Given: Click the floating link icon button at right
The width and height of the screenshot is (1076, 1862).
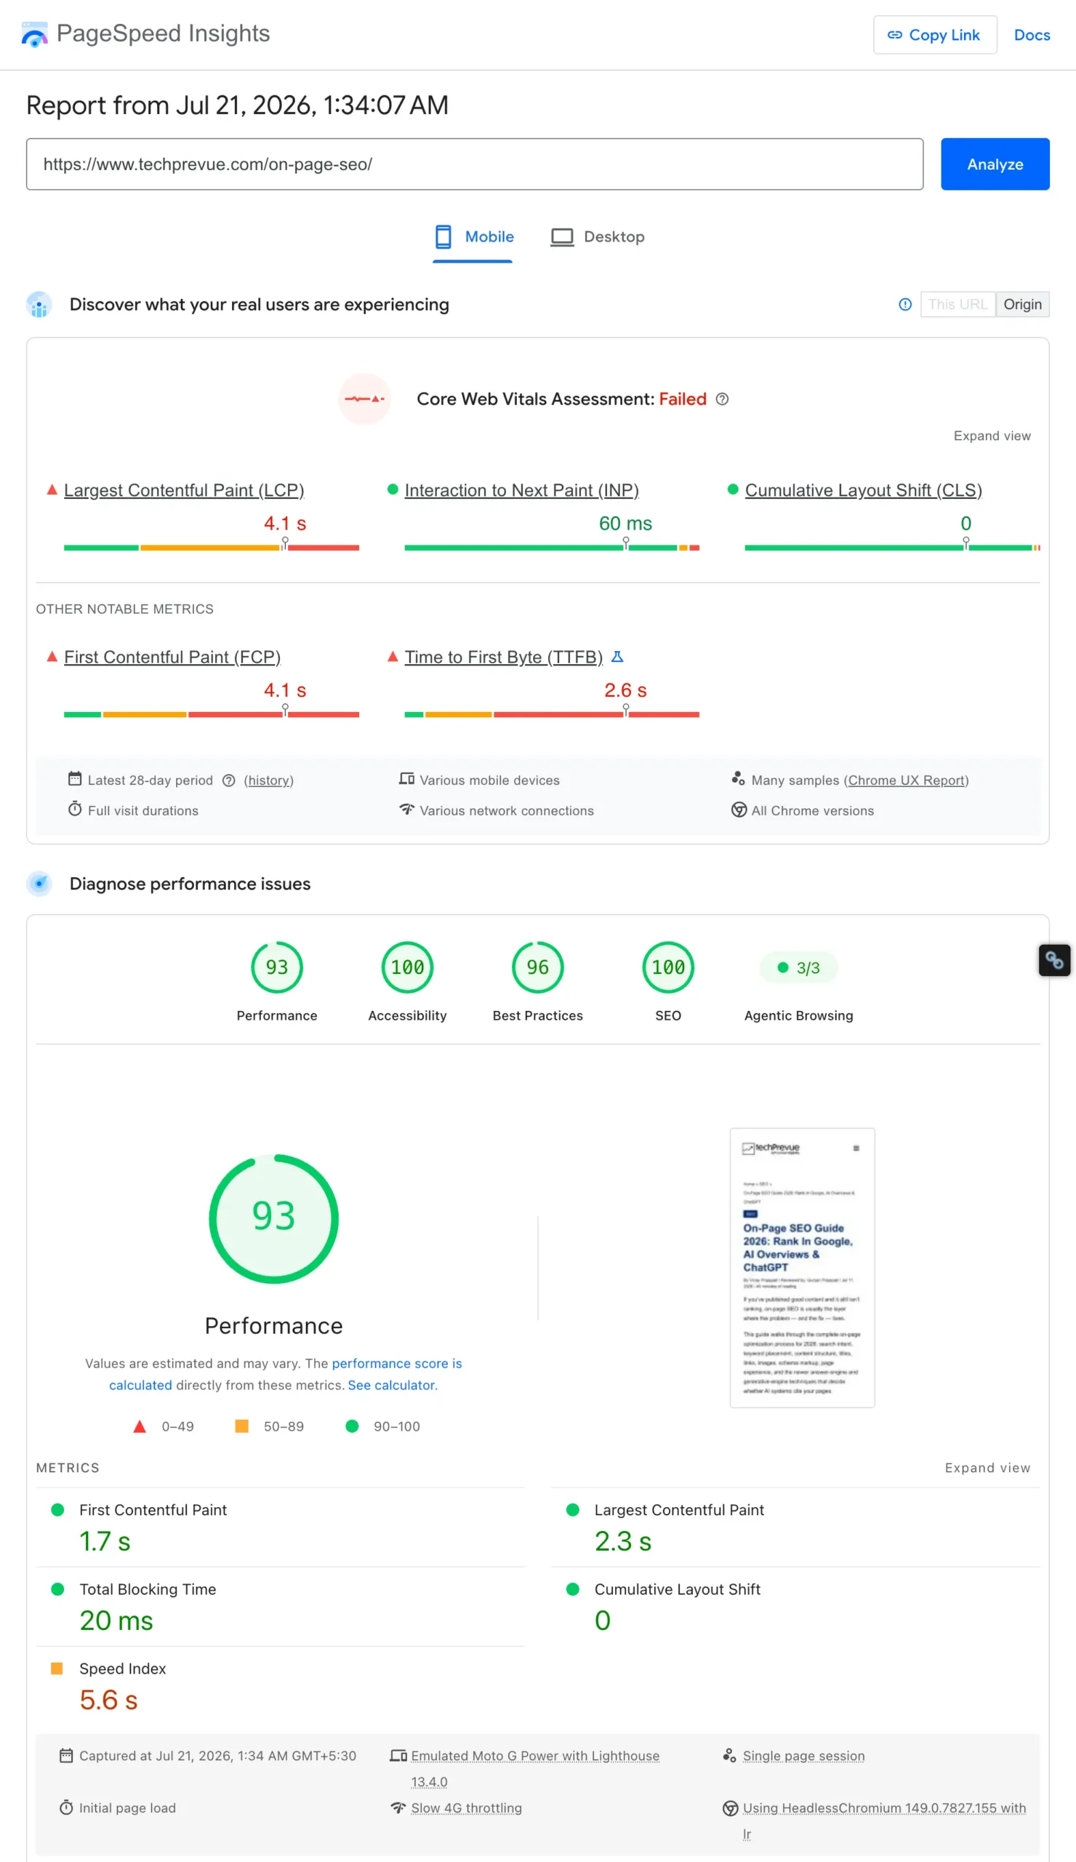Looking at the screenshot, I should tap(1055, 961).
